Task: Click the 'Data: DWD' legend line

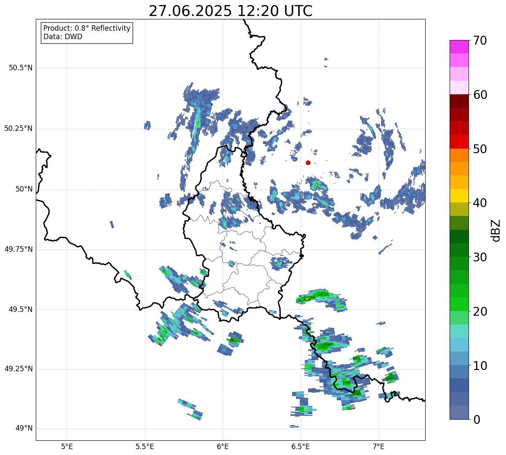Action: click(63, 37)
